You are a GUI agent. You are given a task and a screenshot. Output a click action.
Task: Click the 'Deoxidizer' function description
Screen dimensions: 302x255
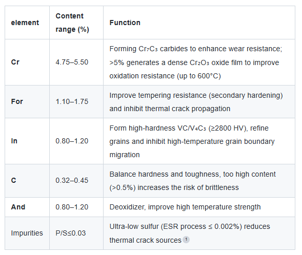click(x=185, y=207)
